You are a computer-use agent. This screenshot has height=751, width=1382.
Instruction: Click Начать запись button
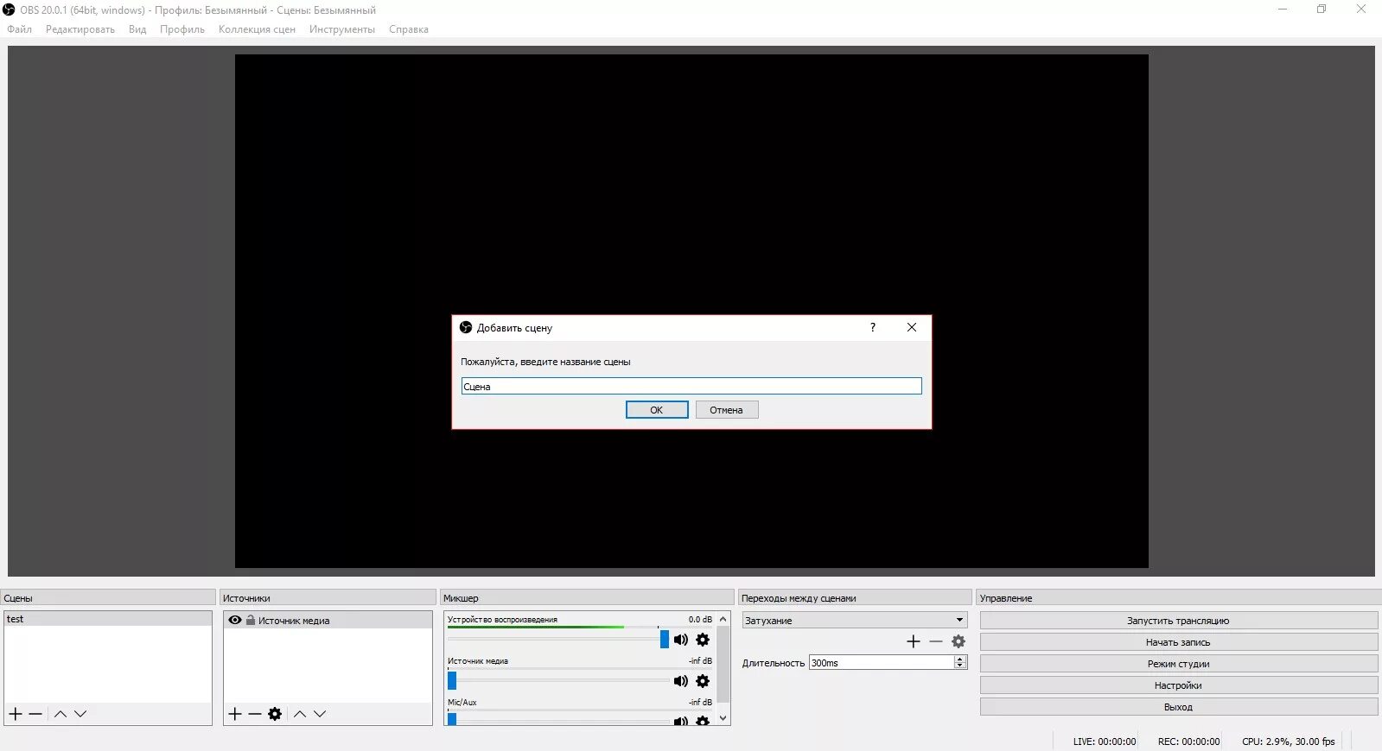coord(1179,642)
